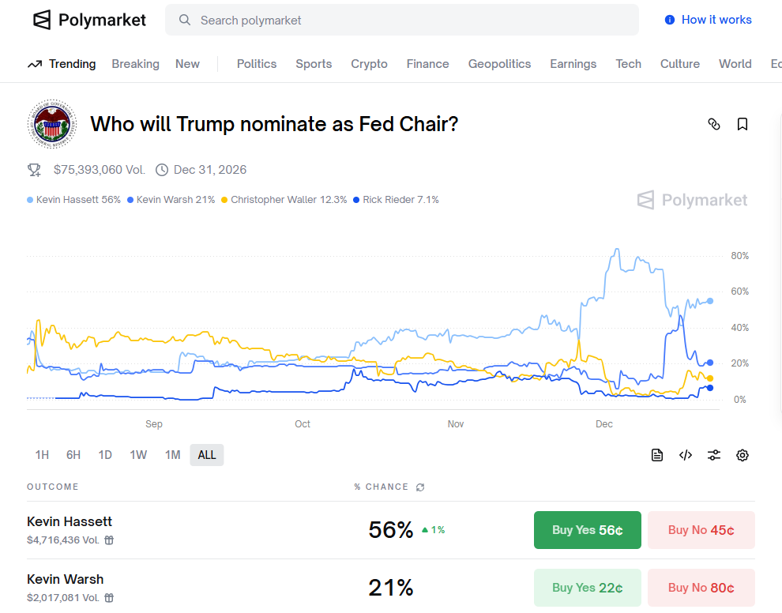Screen dimensions: 782x613
Task: Buy No on Kevin Warsh at 80¢
Action: pyautogui.click(x=701, y=588)
